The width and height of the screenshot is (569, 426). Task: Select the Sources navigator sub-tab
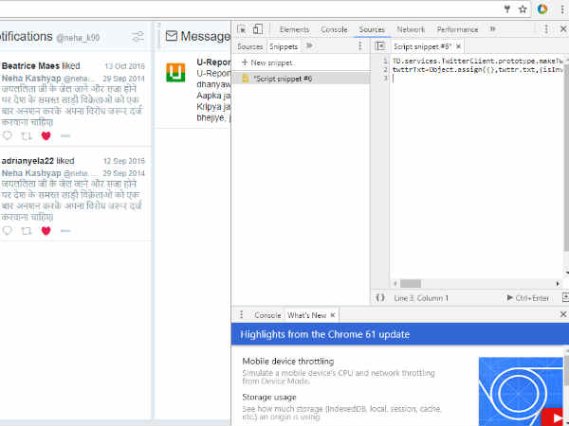[x=249, y=46]
